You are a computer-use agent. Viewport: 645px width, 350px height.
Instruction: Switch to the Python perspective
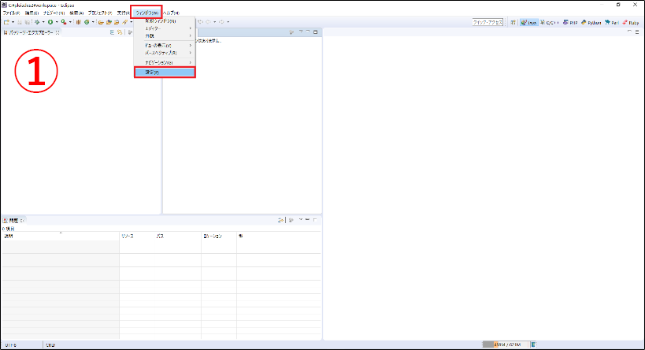point(592,23)
